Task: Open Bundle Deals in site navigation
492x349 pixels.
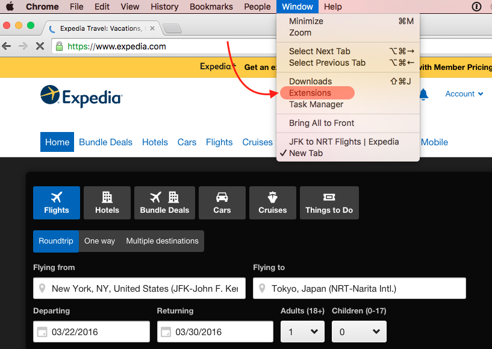Action: point(105,142)
